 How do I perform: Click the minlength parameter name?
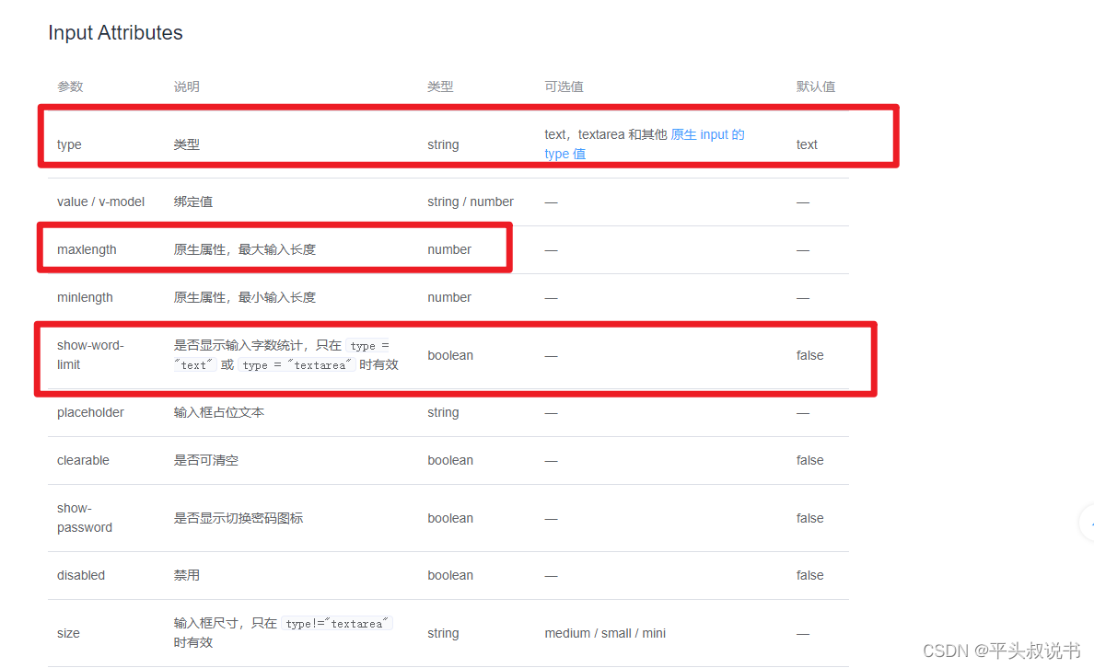[85, 297]
